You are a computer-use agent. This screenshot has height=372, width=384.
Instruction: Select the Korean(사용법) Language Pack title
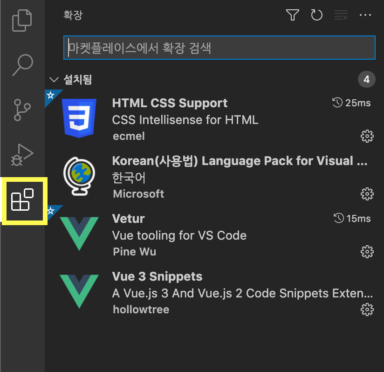click(x=240, y=161)
